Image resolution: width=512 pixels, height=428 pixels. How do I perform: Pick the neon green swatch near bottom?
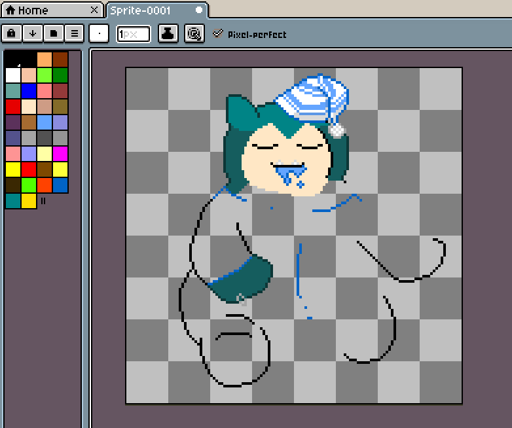point(29,185)
